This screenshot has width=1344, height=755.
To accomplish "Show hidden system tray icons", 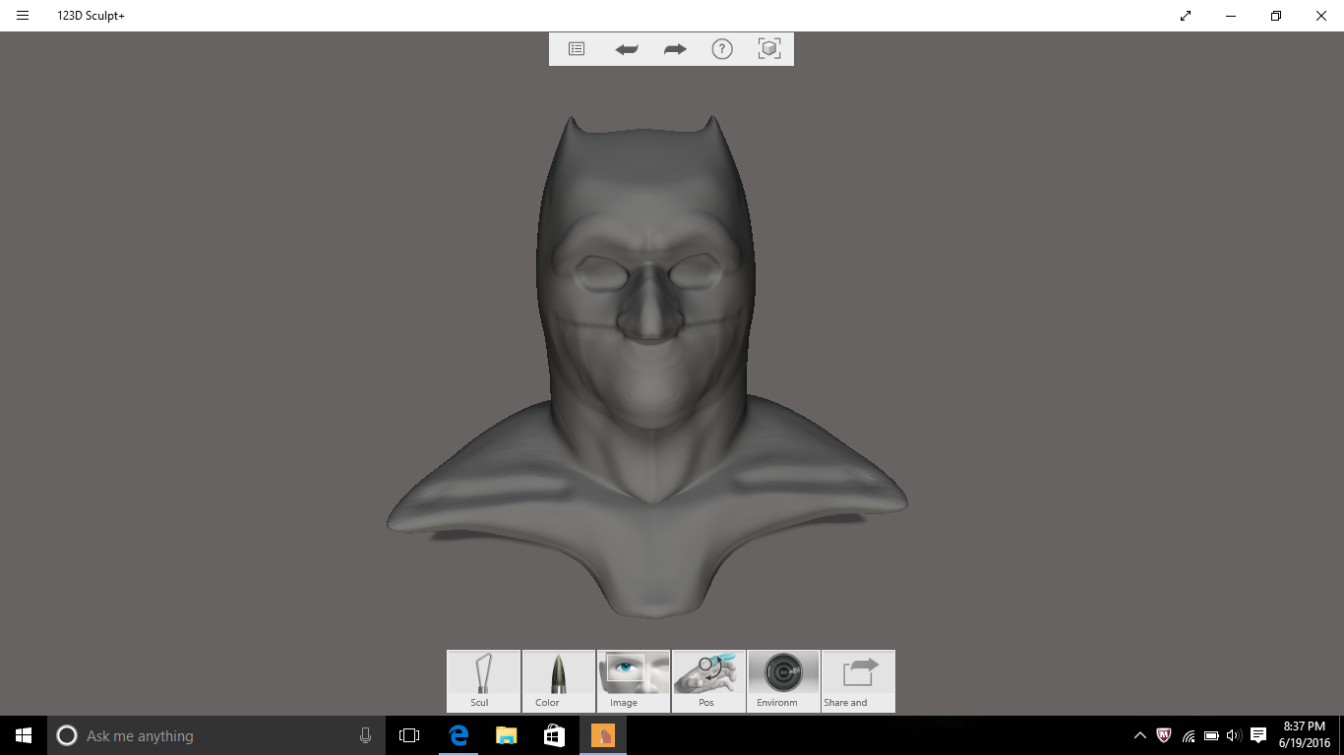I will [1140, 735].
